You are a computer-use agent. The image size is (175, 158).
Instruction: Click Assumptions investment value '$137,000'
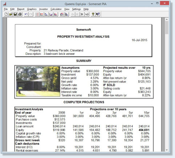click(93, 74)
